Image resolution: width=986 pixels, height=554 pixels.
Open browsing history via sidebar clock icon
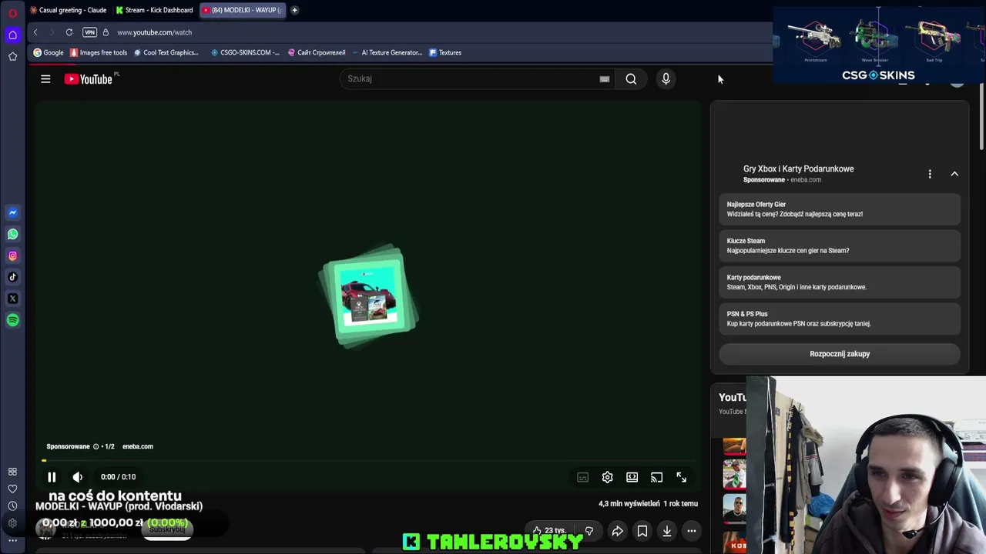tap(12, 506)
